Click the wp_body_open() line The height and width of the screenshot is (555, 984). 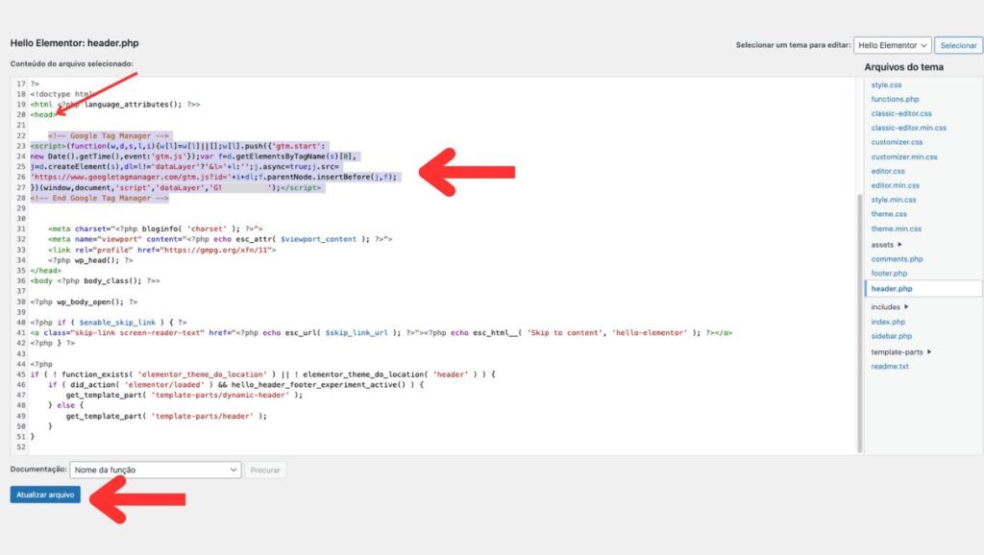[84, 302]
